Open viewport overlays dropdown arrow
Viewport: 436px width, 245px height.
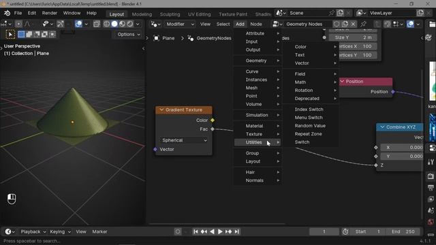(87, 24)
